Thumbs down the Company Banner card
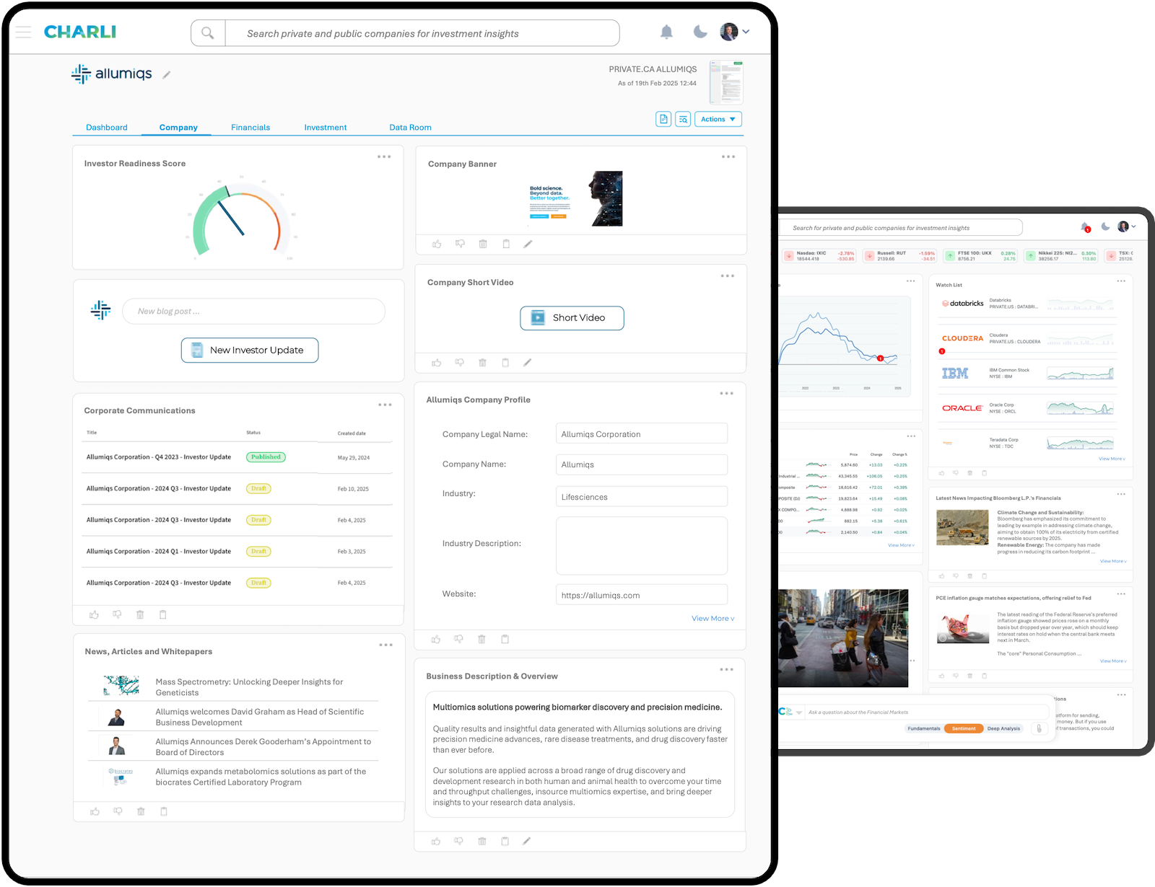The image size is (1155, 887). (x=460, y=244)
